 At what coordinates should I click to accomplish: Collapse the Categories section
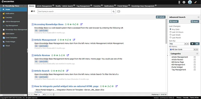click(197, 54)
